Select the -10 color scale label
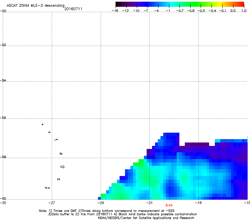The width and height of the screenshot is (250, 220). click(x=136, y=11)
